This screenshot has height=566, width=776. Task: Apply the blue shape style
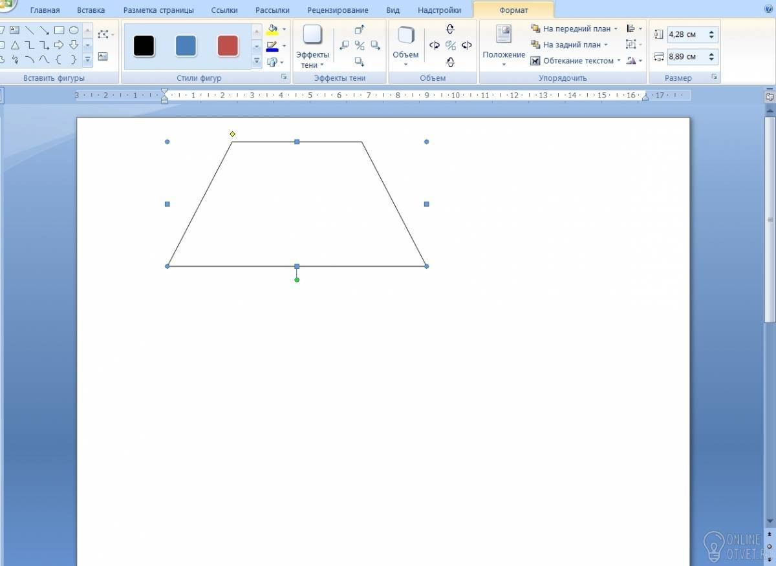coord(186,46)
